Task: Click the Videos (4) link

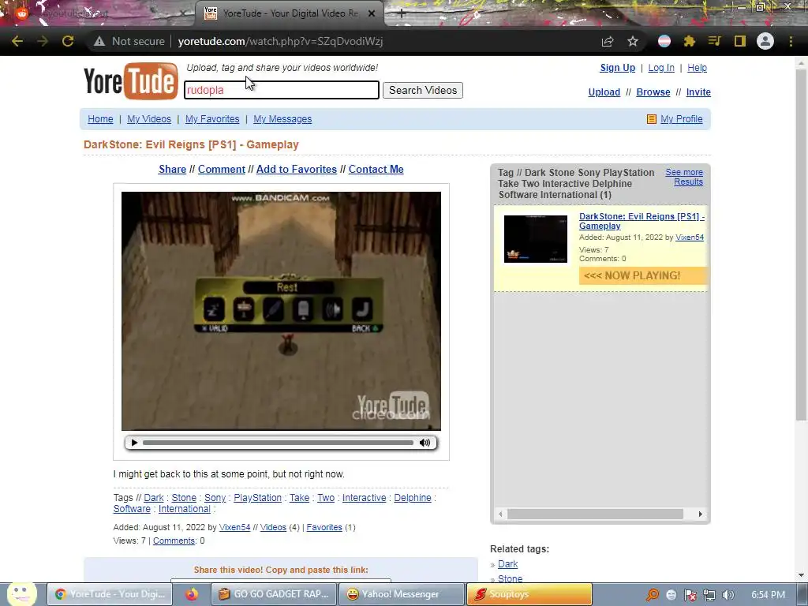Action: click(273, 527)
